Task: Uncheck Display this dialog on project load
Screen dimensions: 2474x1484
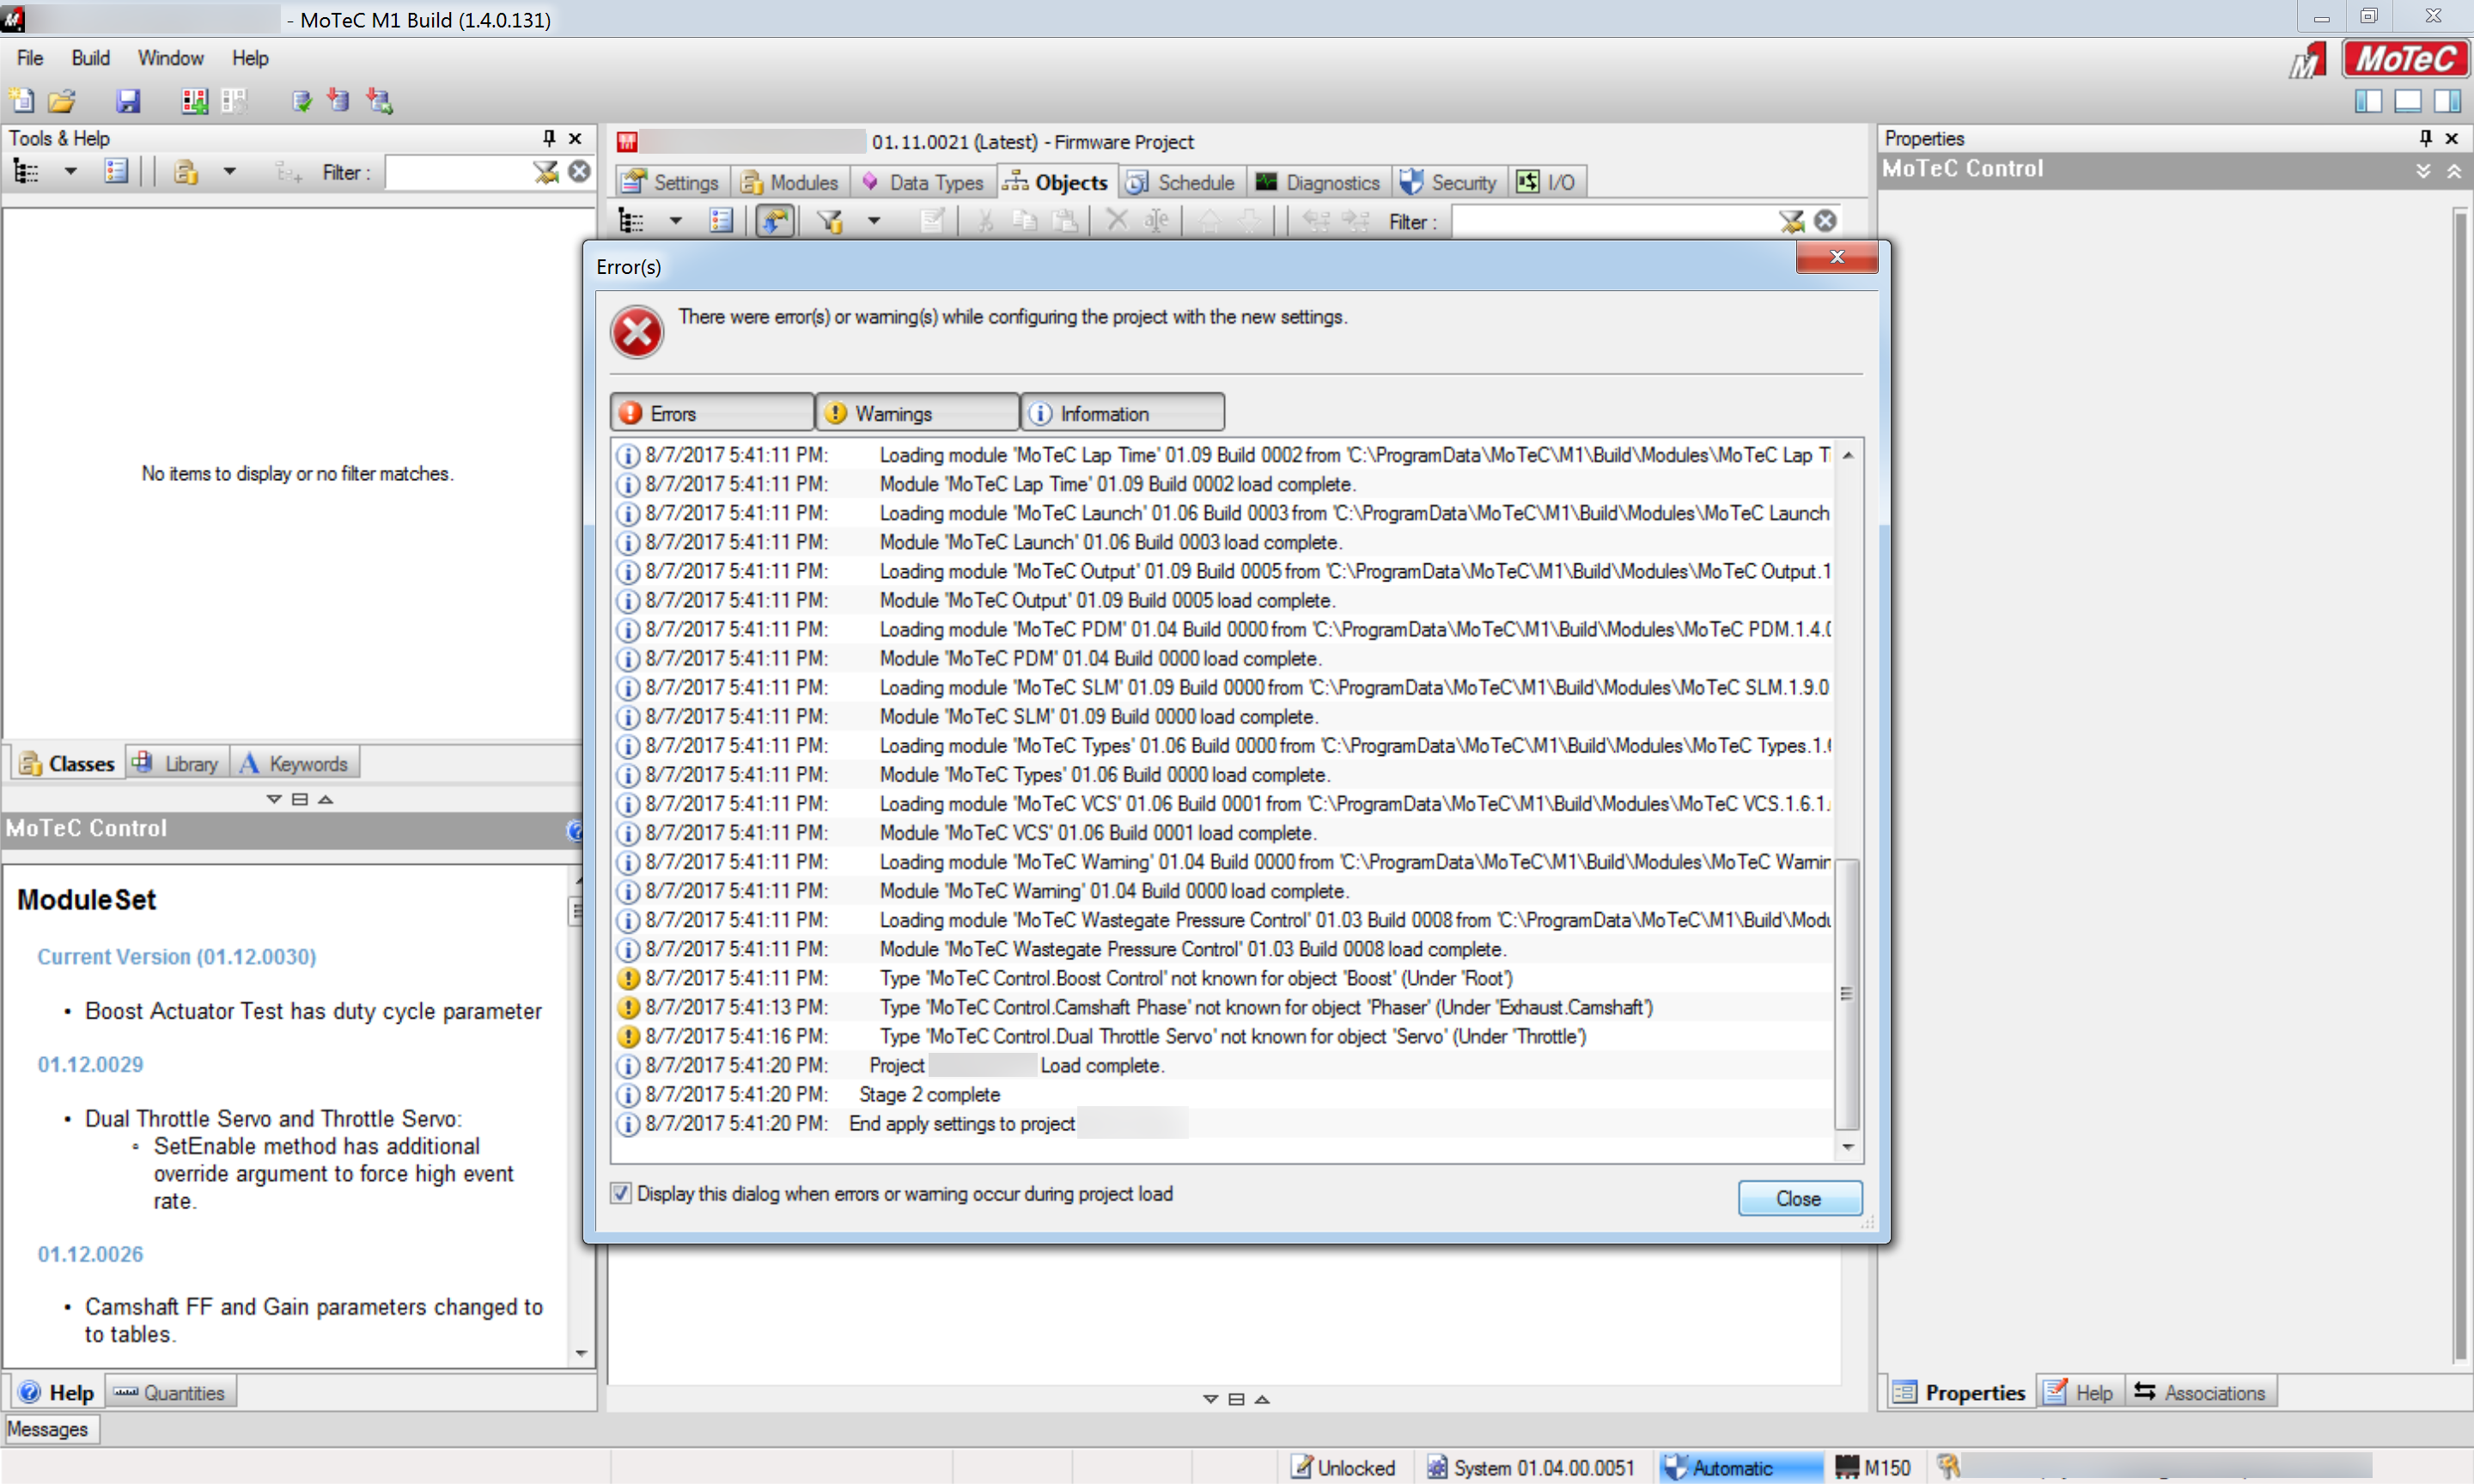Action: point(621,1193)
